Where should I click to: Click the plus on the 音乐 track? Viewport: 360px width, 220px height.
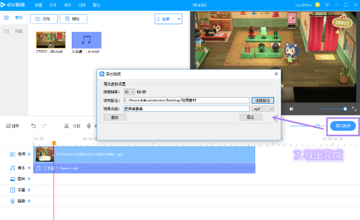[29, 168]
